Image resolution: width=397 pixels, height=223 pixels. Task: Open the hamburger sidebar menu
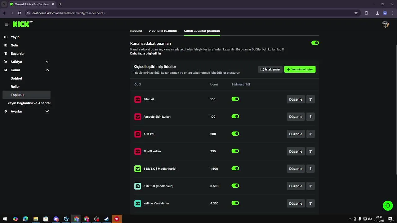(x=7, y=24)
